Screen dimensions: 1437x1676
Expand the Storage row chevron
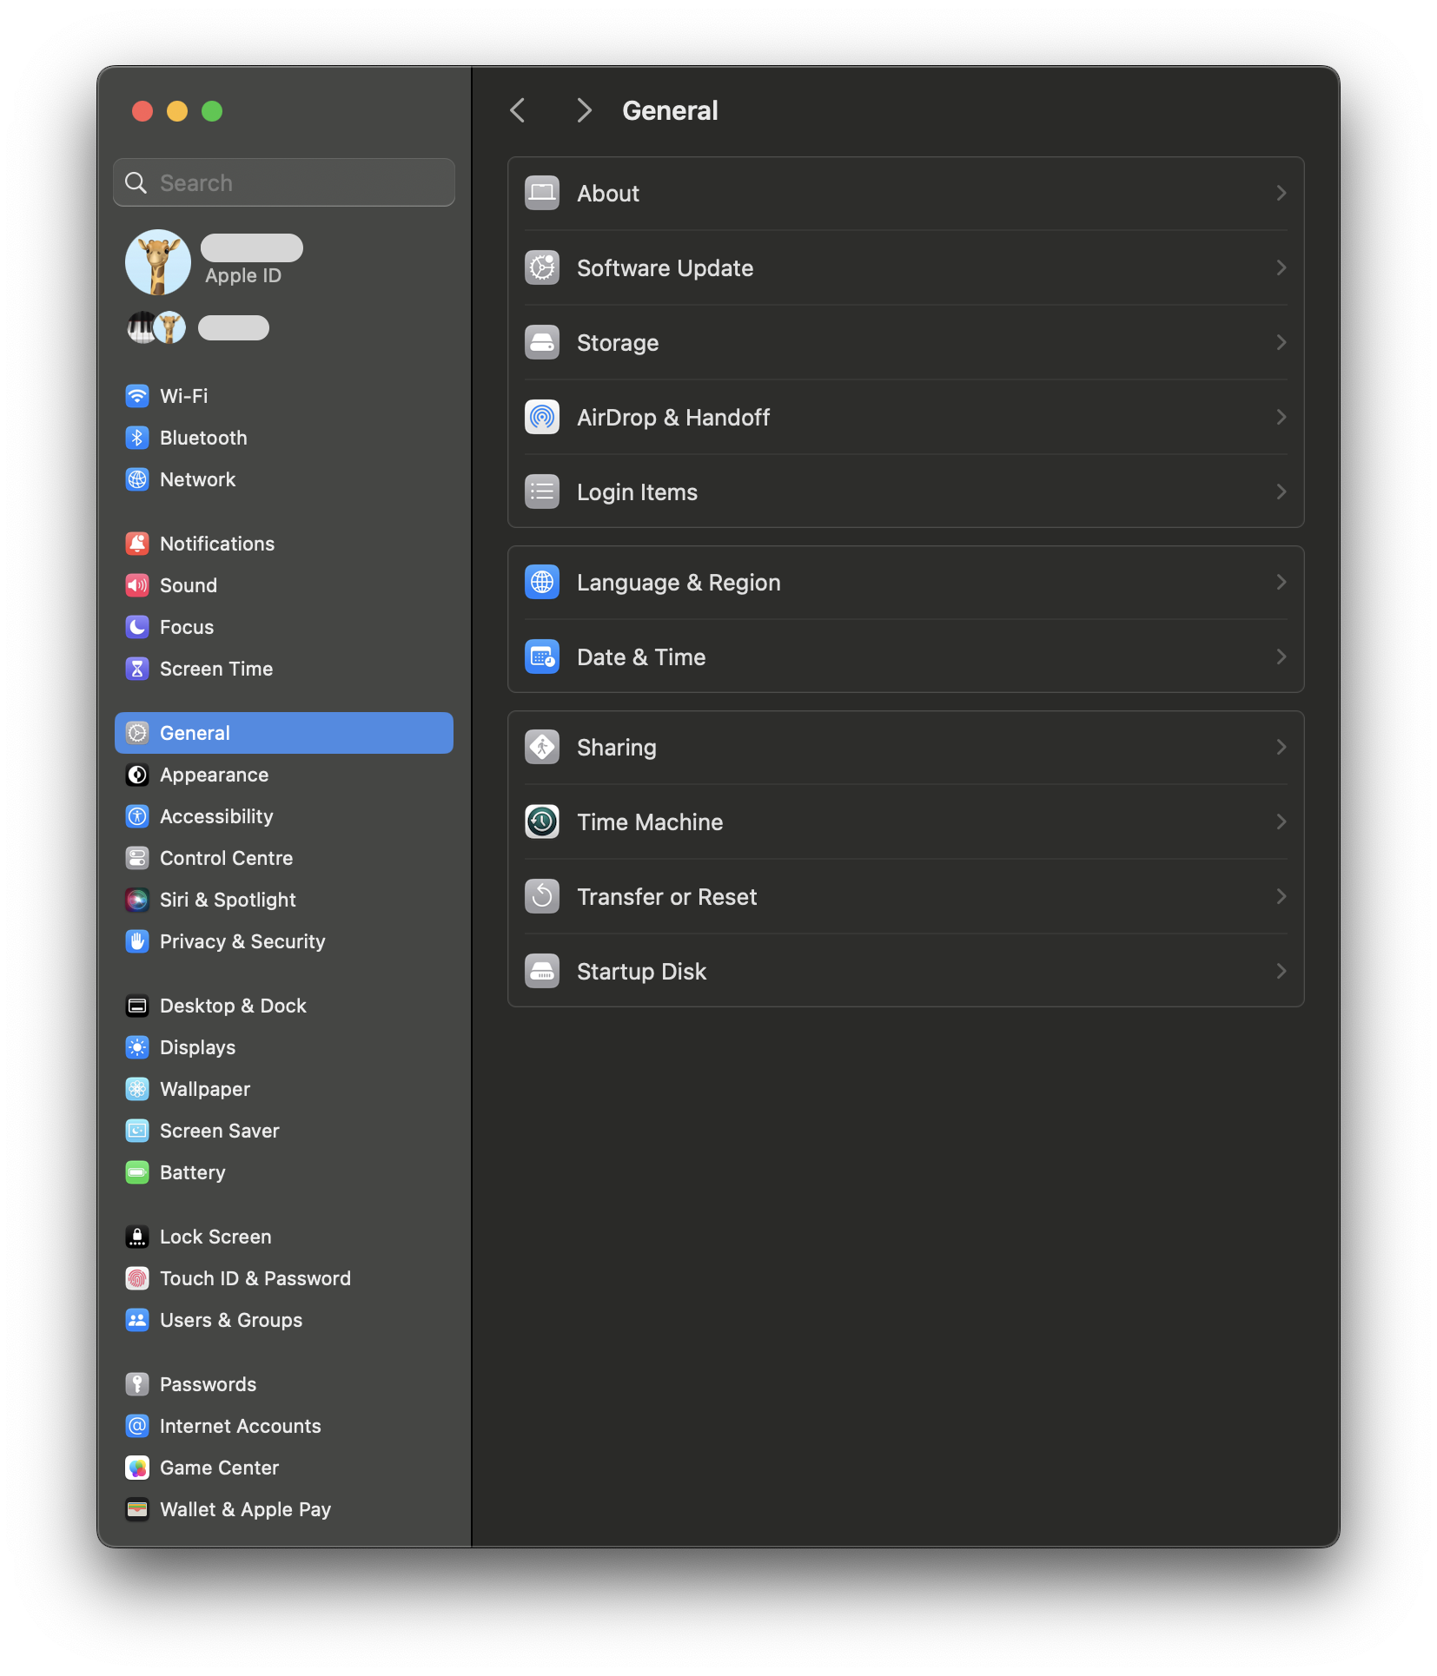point(1281,342)
